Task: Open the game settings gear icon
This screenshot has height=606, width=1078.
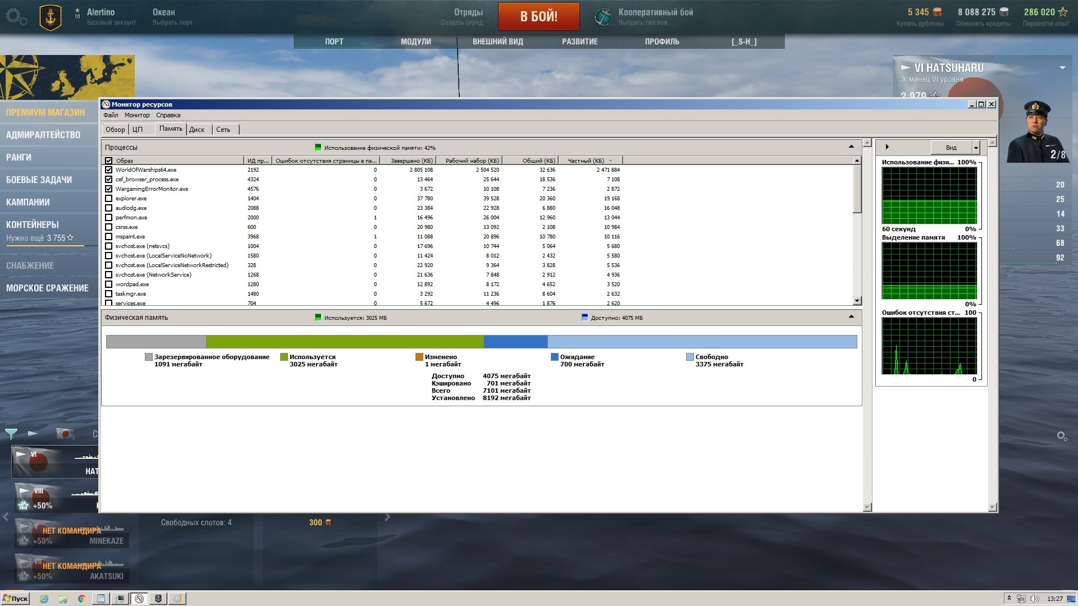Action: coord(16,16)
